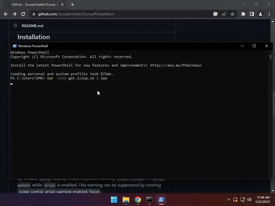Open File Explorer from taskbar
Viewport: 275px width, 206px height.
click(x=126, y=200)
